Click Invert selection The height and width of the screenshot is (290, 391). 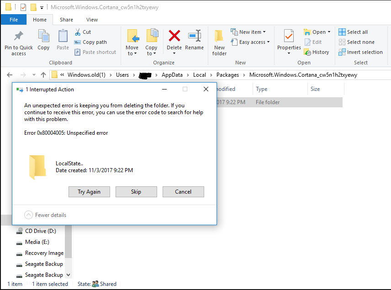(x=360, y=52)
